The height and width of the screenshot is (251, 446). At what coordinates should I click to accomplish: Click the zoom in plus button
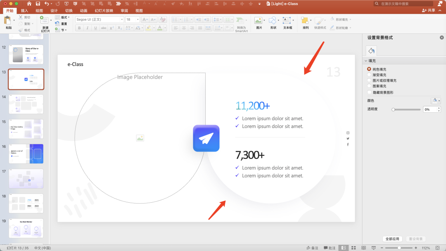pyautogui.click(x=416, y=248)
